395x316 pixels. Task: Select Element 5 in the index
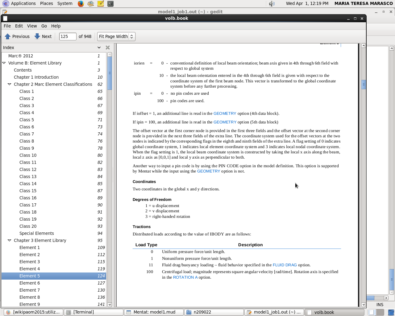(54, 276)
